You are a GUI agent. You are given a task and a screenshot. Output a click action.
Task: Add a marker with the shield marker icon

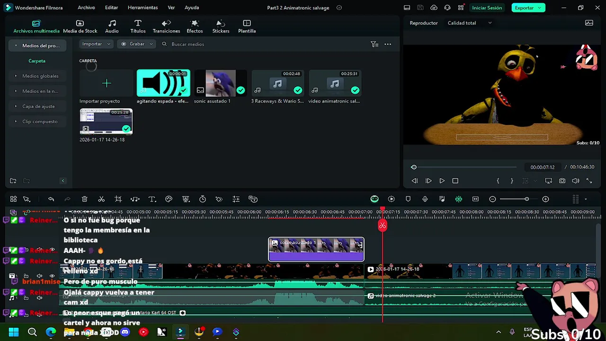[x=408, y=199]
